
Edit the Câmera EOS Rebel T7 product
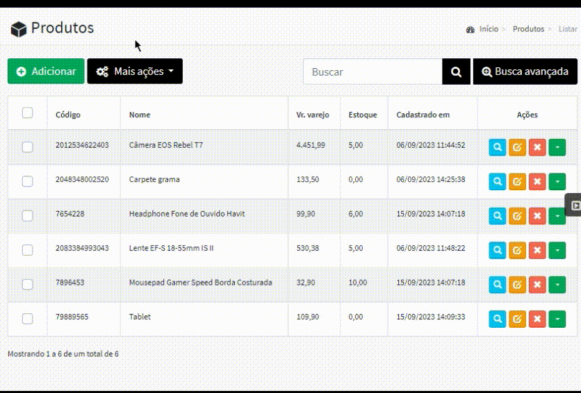(x=517, y=147)
